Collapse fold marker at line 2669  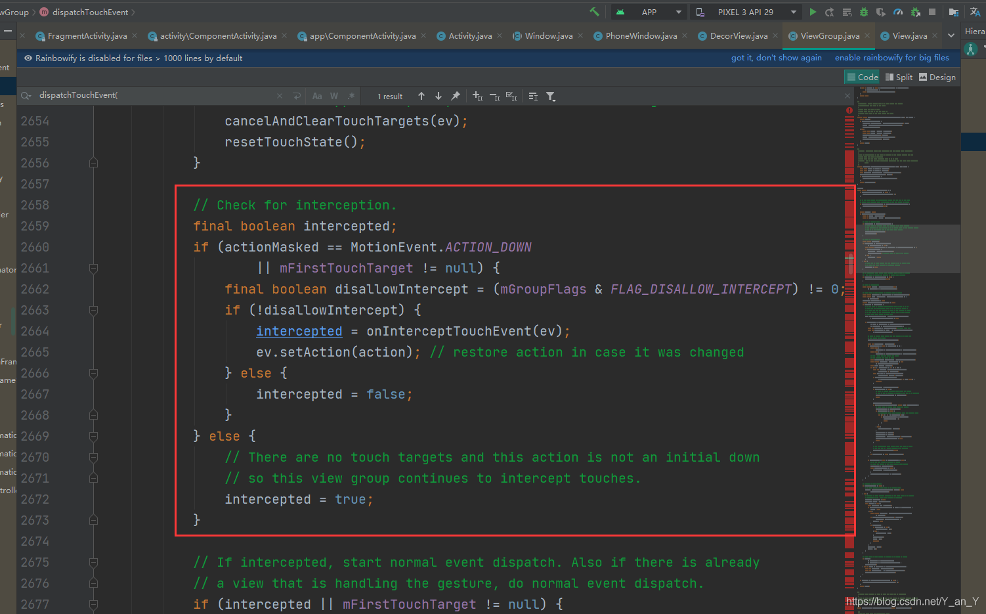pos(93,436)
